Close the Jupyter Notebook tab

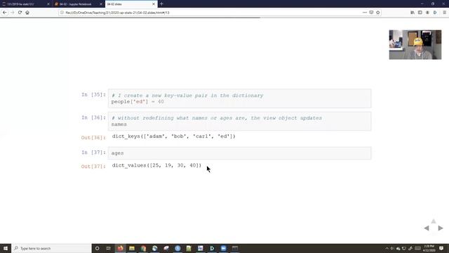pos(101,4)
